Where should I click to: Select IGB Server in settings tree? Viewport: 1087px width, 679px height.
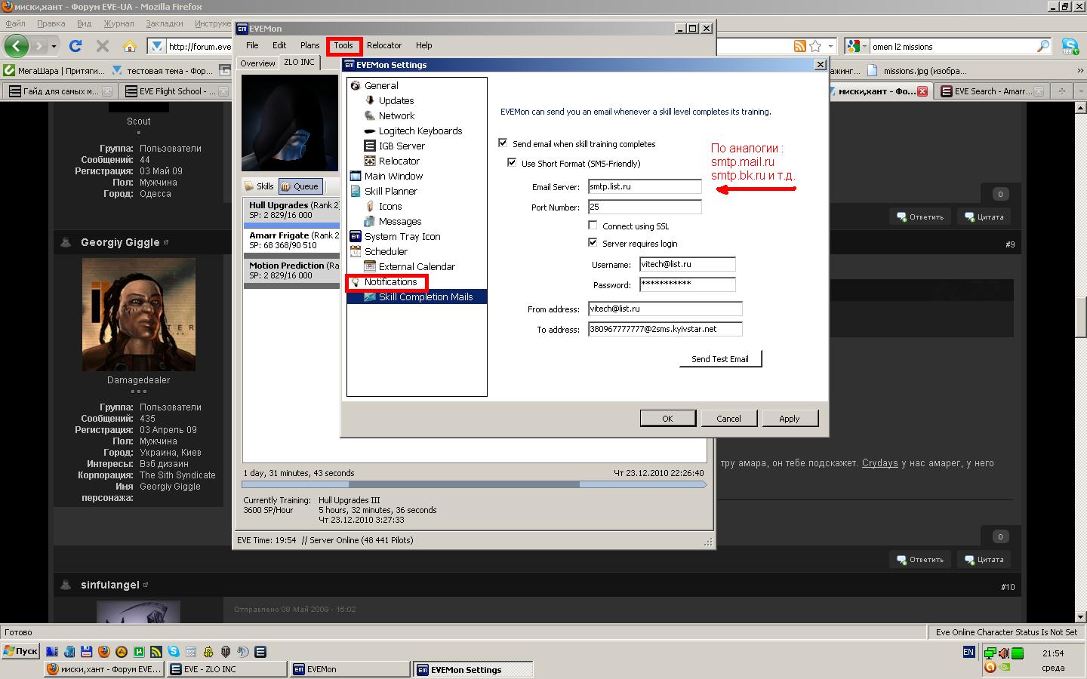tap(402, 146)
